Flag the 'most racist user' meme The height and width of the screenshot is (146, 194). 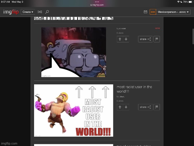click(x=157, y=107)
